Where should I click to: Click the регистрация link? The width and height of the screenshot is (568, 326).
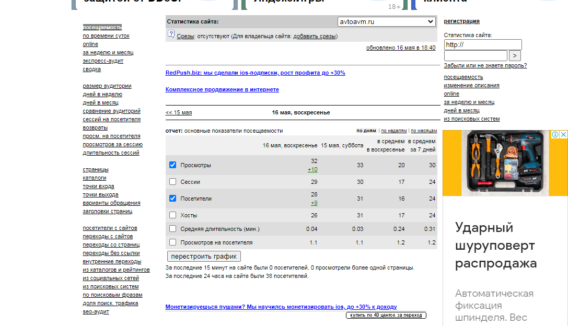pos(461,21)
